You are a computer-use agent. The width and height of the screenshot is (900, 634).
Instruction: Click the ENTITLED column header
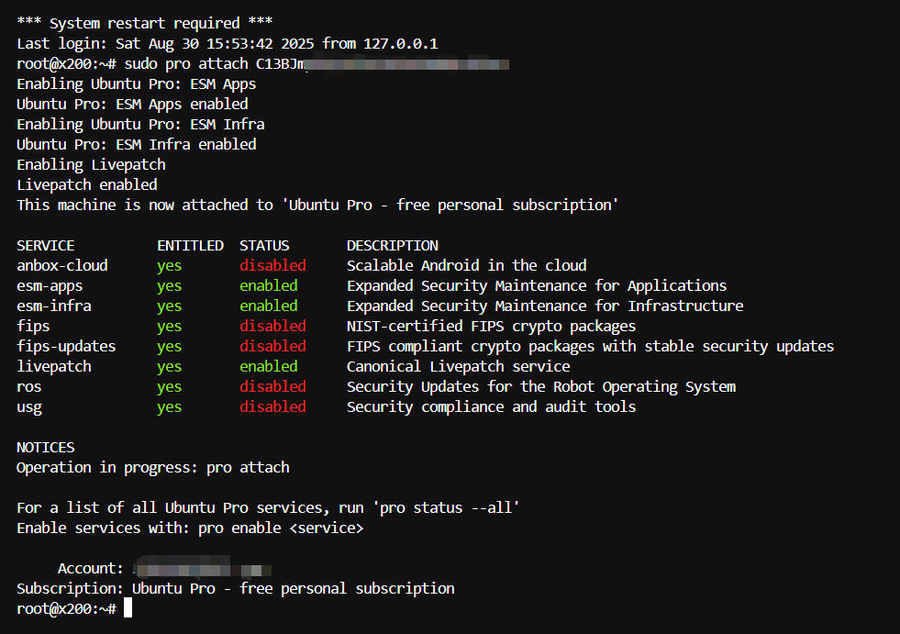(x=190, y=245)
